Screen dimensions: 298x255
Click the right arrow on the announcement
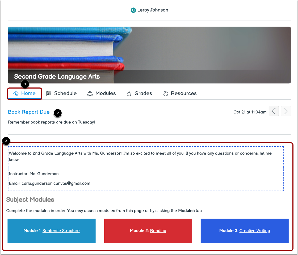286,111
